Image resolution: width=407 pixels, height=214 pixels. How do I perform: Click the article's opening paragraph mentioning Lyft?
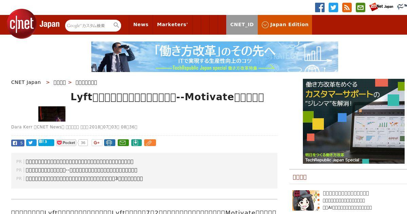[144, 212]
